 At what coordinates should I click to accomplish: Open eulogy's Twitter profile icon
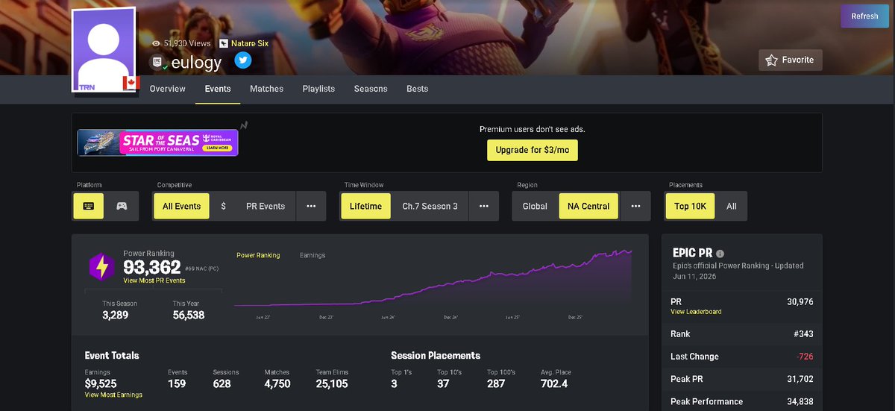[242, 60]
